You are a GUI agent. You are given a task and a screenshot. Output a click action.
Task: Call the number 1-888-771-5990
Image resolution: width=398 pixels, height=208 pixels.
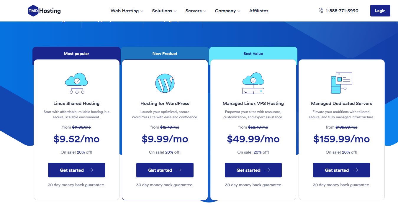coord(342,11)
